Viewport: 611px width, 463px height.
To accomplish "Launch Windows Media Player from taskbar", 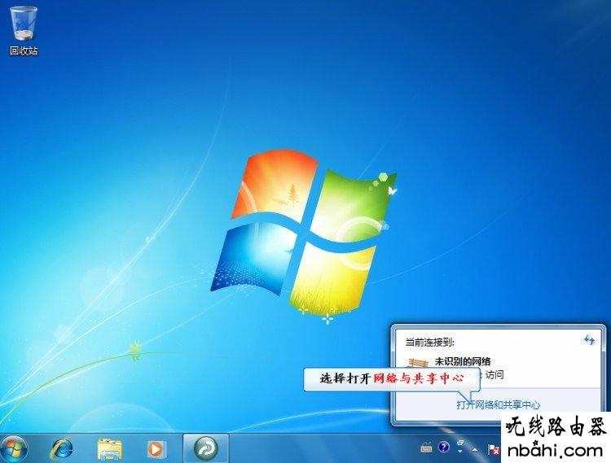I will 156,449.
